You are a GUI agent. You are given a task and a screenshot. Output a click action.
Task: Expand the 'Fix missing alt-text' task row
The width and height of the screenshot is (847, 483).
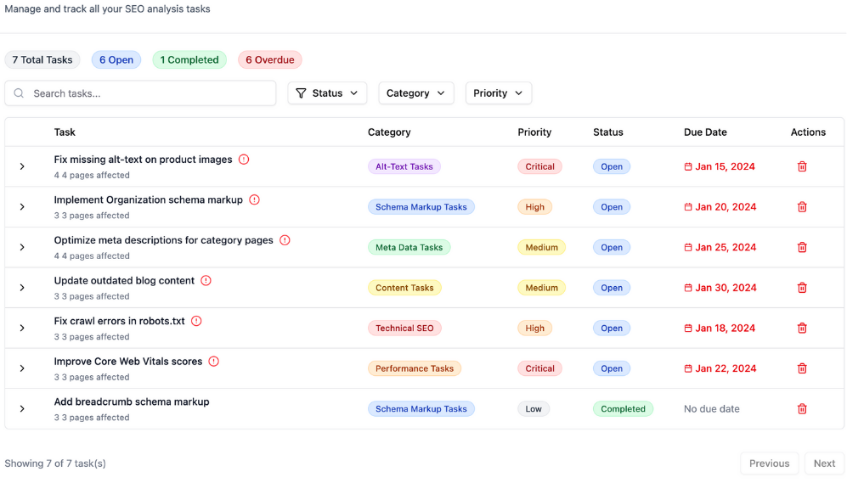coord(22,166)
